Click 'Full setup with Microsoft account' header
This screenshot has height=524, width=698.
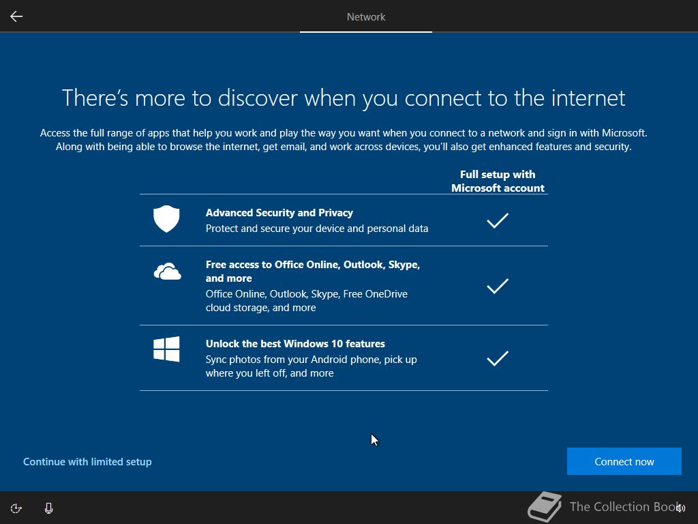coord(498,181)
